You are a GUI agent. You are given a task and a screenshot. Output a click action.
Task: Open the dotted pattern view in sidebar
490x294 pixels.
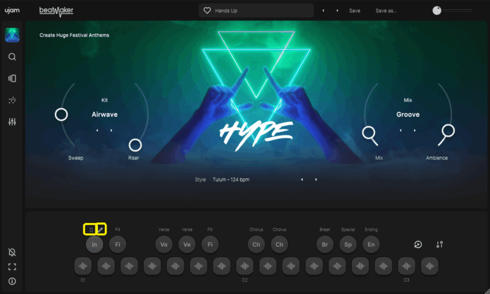click(x=12, y=100)
